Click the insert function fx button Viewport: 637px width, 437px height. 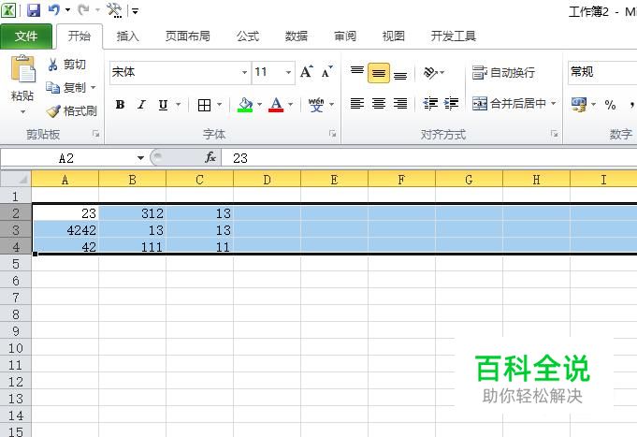(210, 158)
